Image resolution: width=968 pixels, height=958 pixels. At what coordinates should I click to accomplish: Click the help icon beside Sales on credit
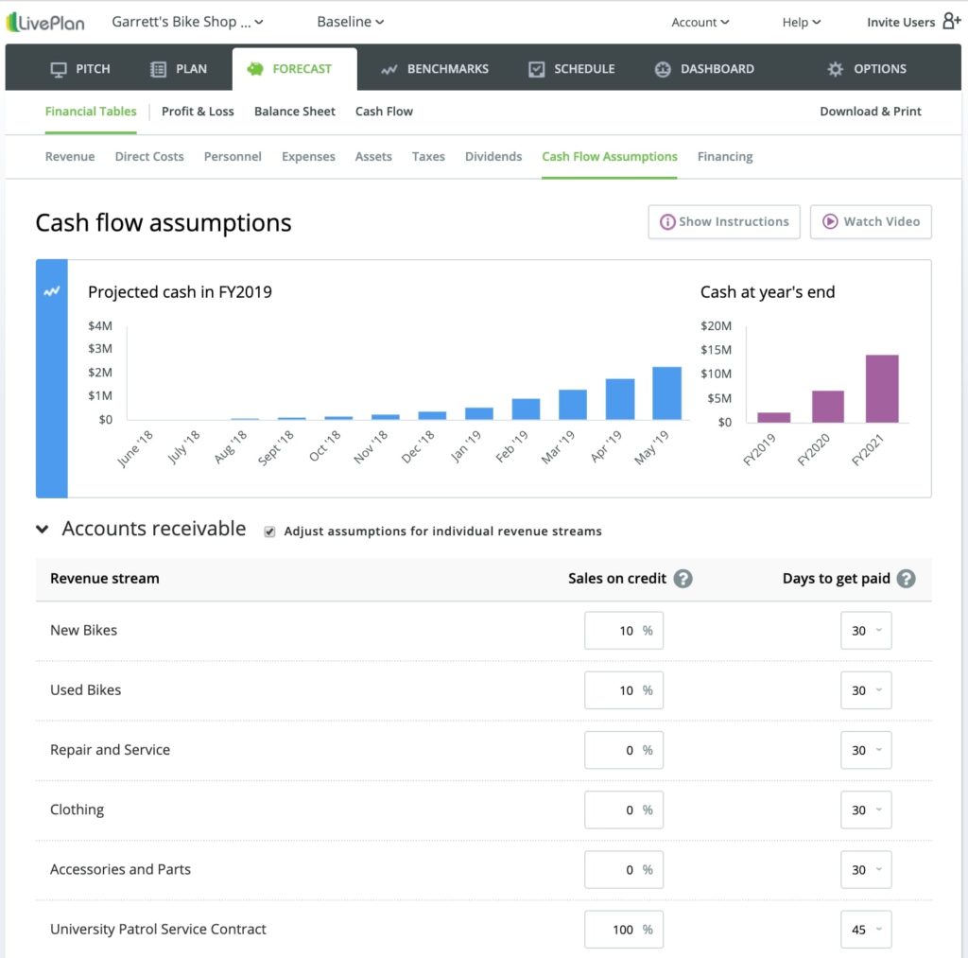pos(683,578)
